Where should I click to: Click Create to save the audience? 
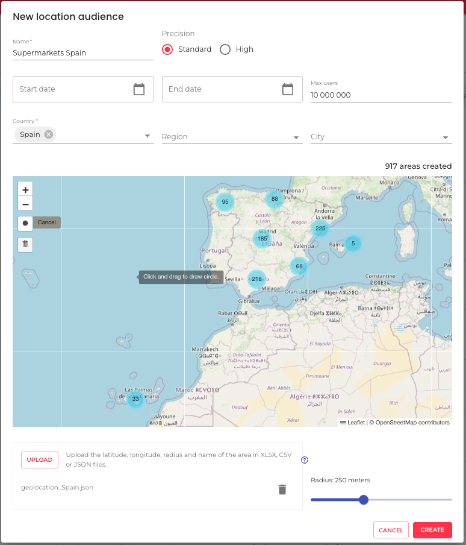click(x=432, y=530)
